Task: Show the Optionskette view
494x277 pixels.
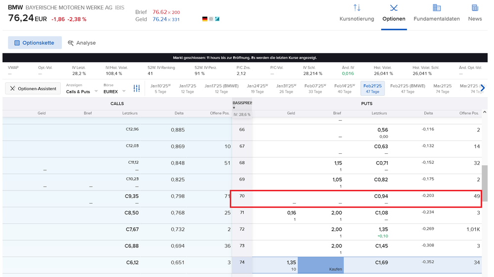Action: [x=35, y=43]
